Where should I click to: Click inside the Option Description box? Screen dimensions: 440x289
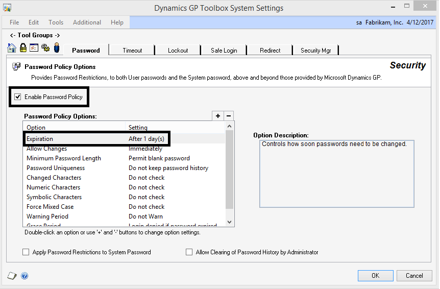(337, 174)
